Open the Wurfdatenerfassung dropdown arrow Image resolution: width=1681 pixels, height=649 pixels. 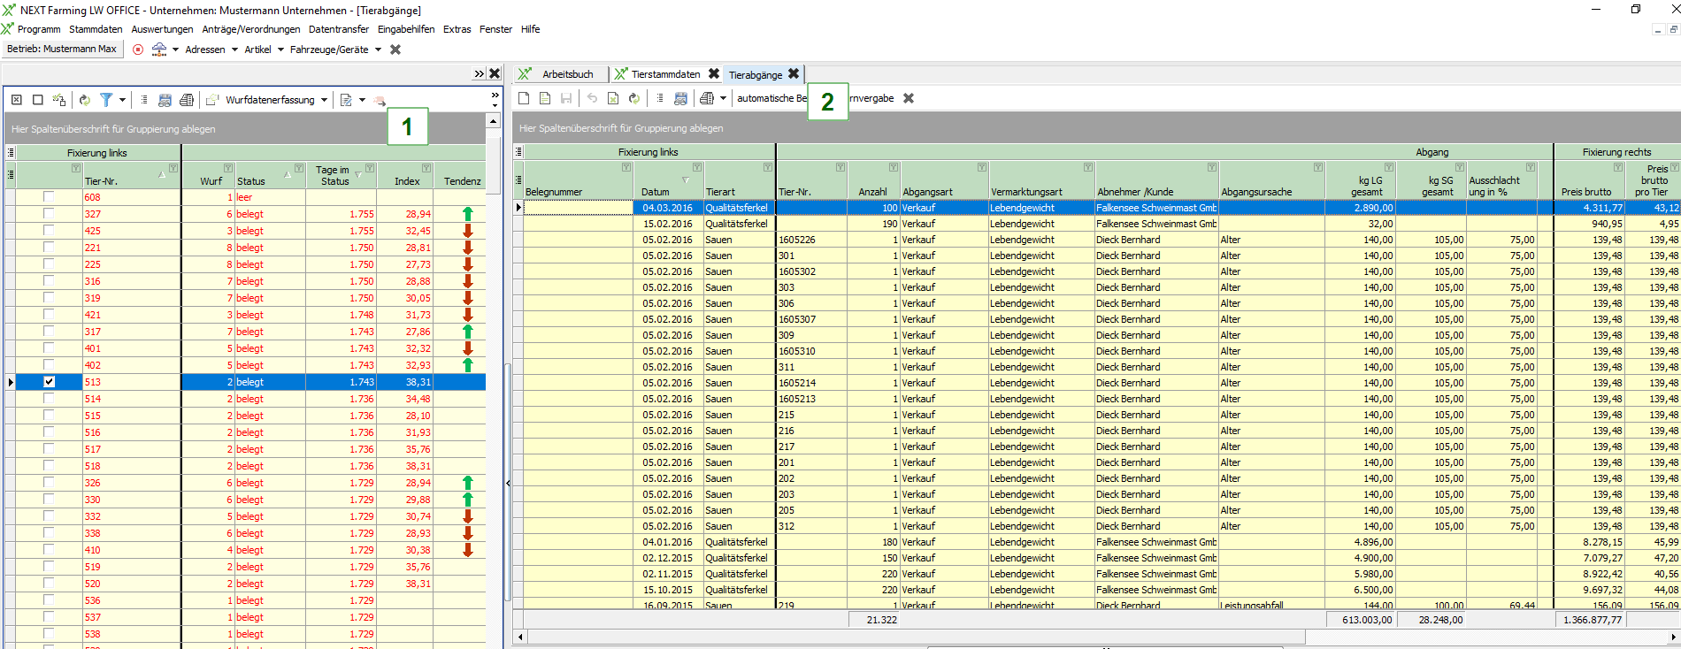(x=325, y=100)
